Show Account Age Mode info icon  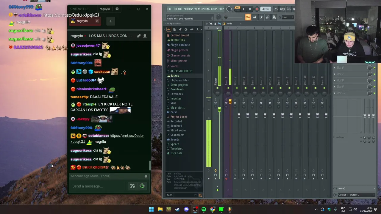pos(146,176)
